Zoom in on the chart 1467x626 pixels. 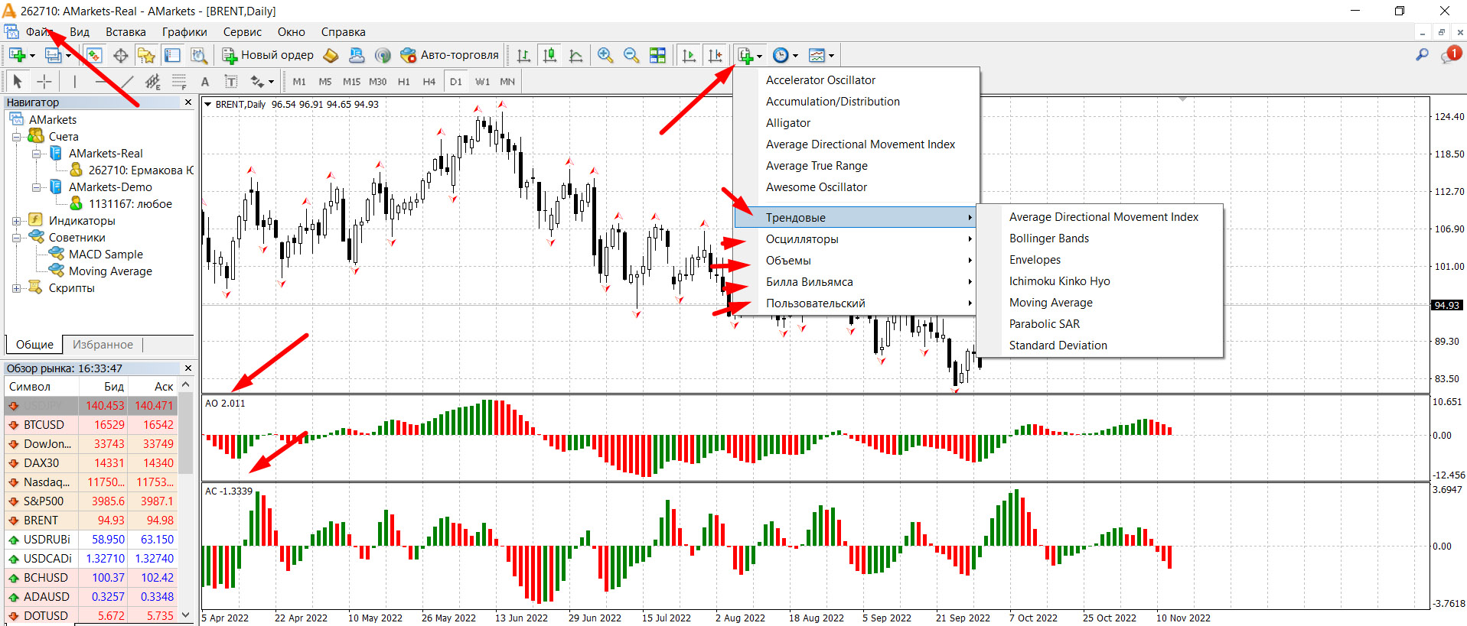pyautogui.click(x=605, y=55)
